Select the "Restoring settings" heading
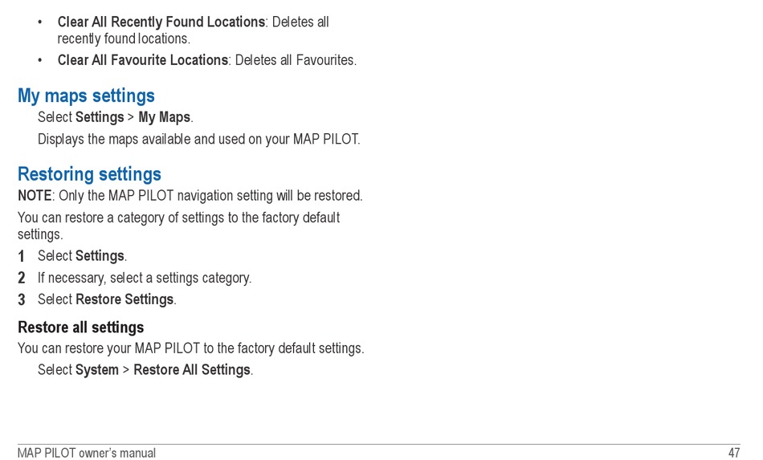This screenshot has height=460, width=763. (x=89, y=174)
